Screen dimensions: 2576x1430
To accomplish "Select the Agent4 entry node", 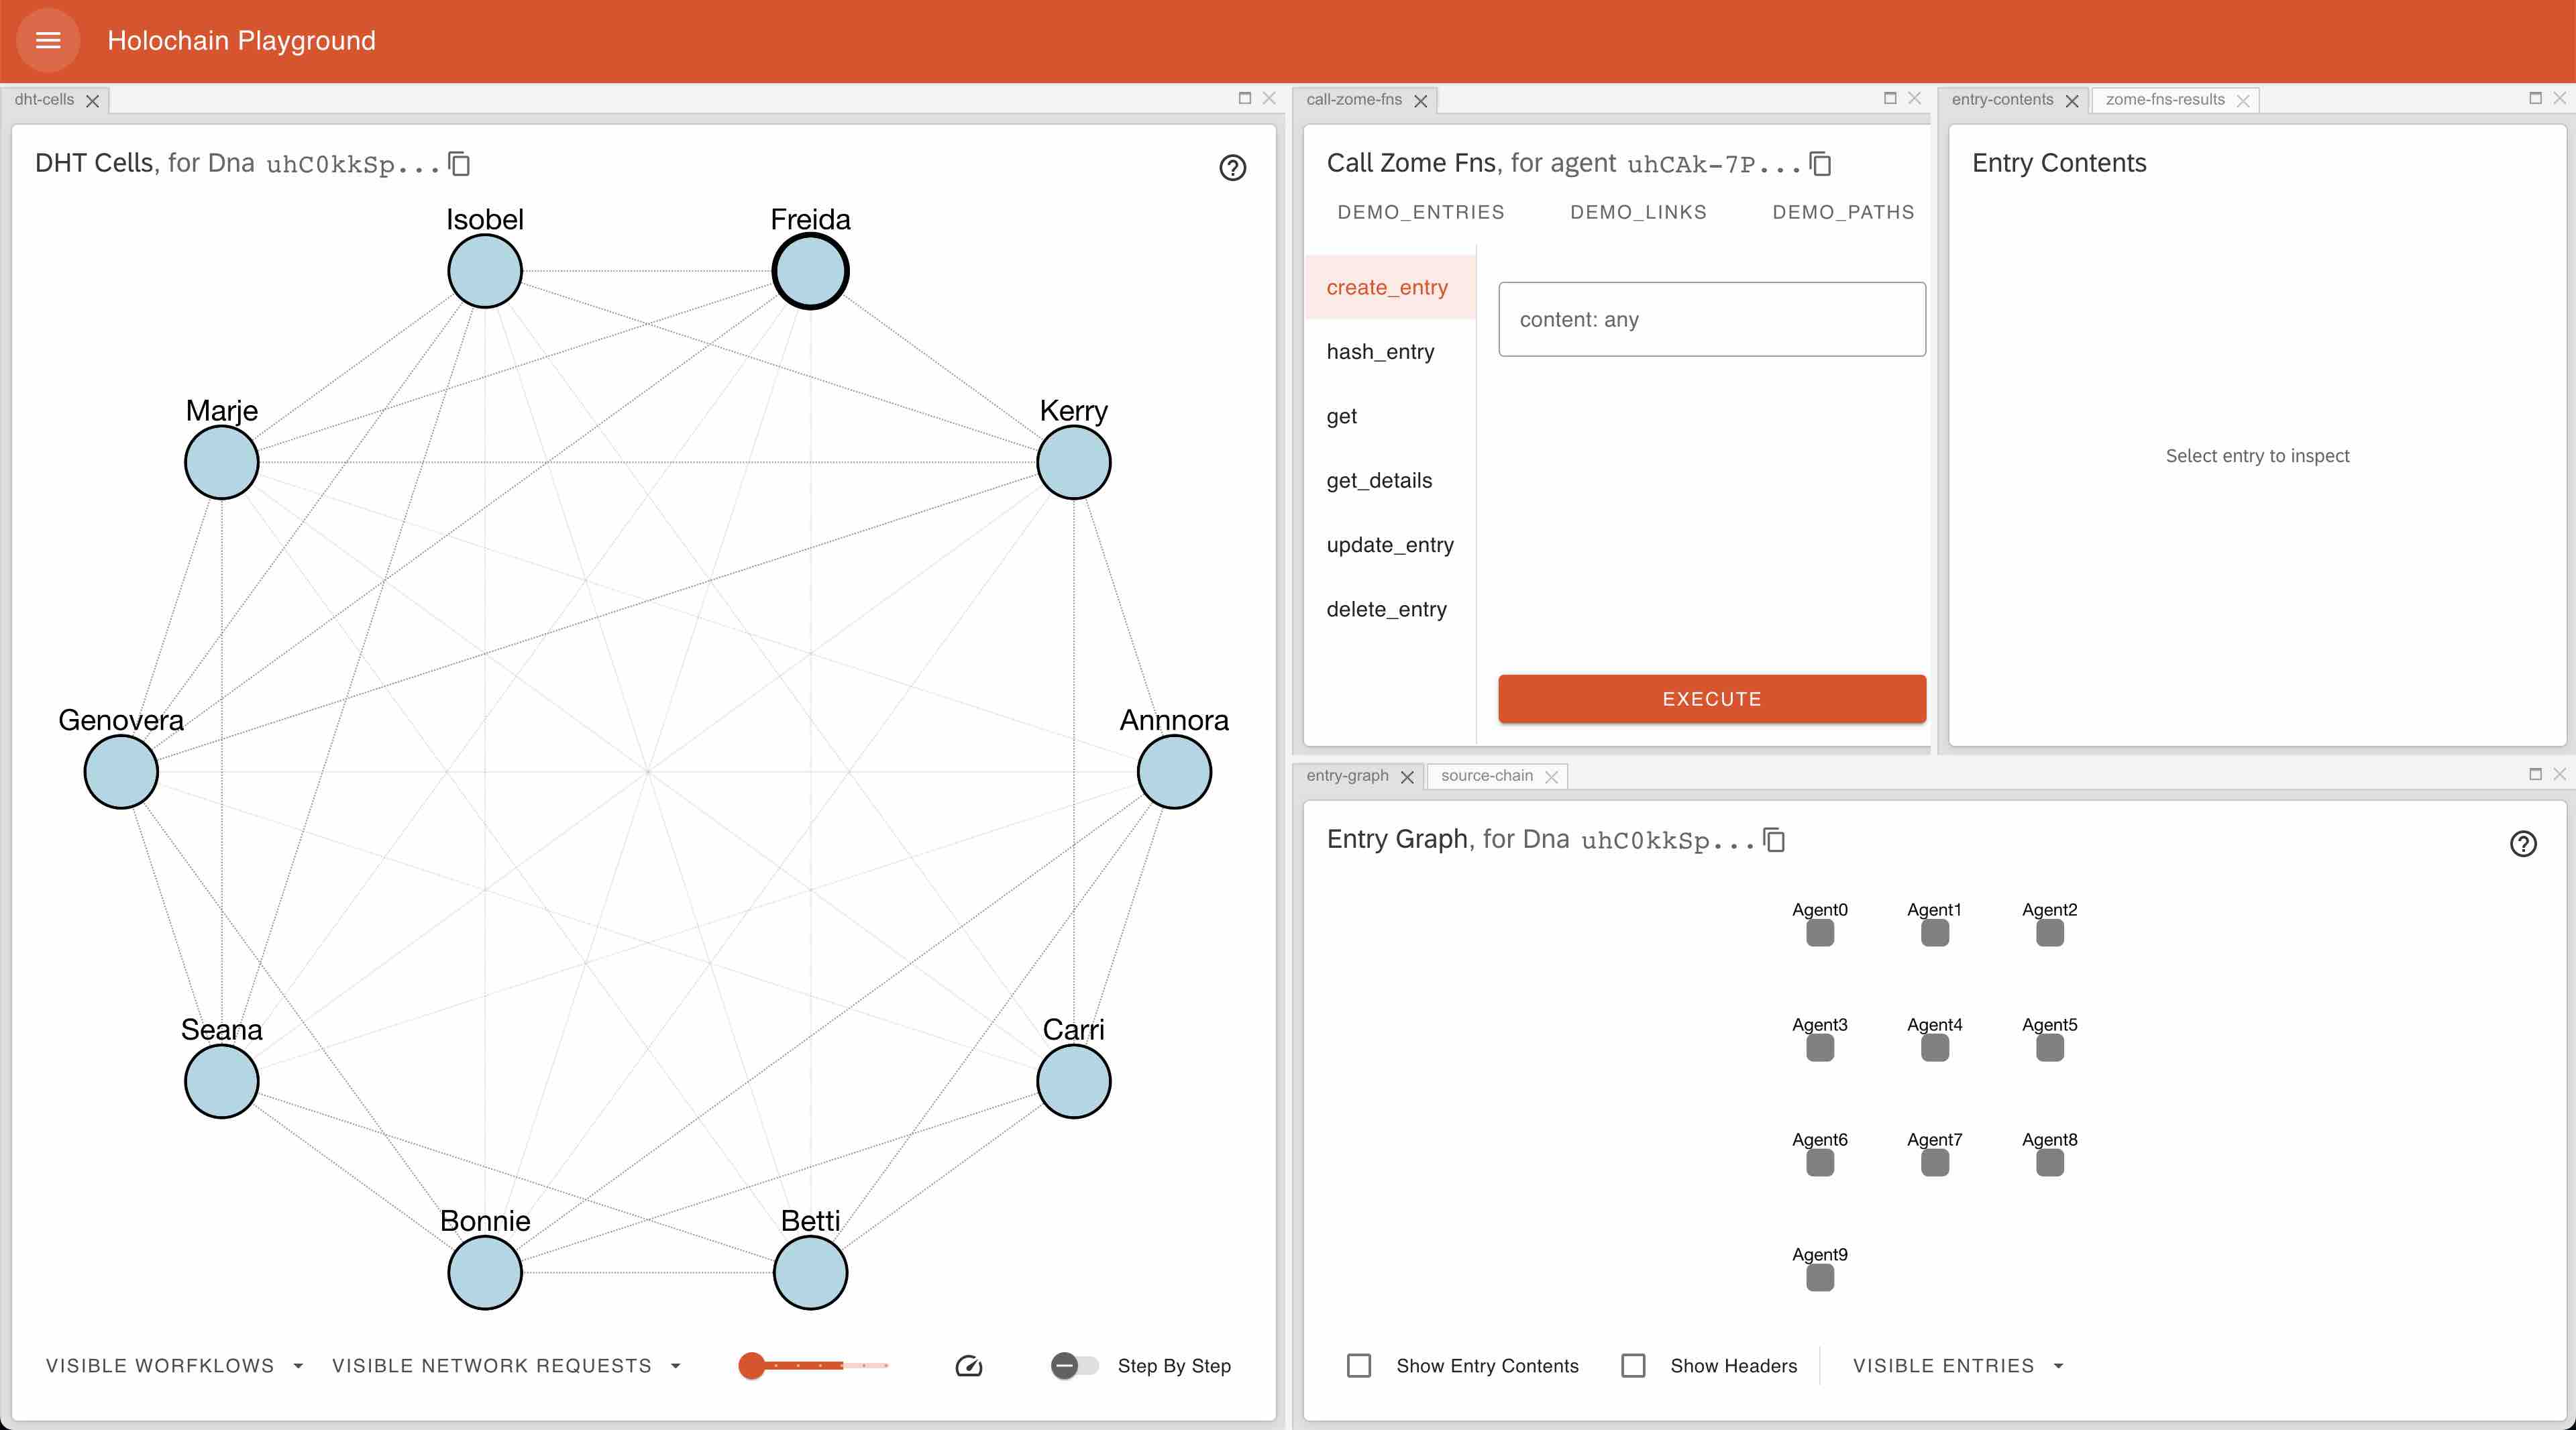I will click(x=1934, y=1047).
